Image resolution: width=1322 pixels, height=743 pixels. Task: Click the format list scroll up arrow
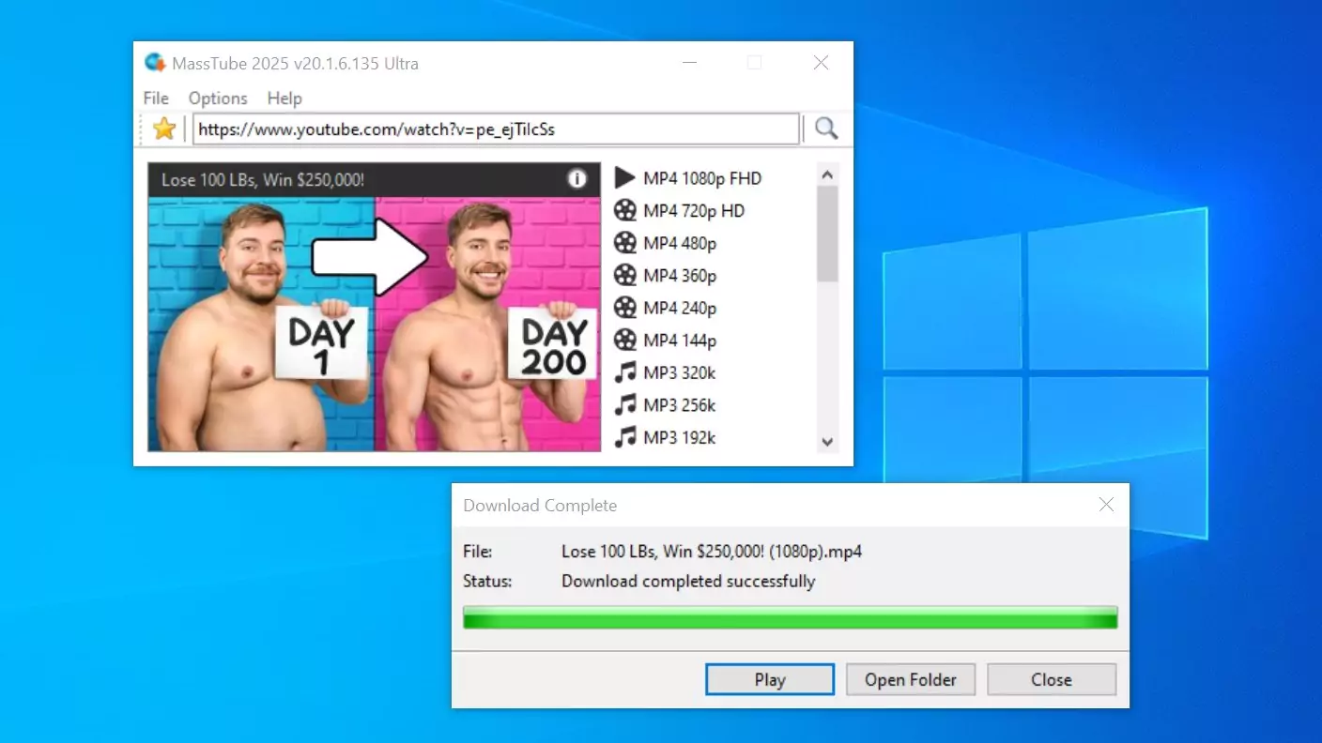coord(827,174)
